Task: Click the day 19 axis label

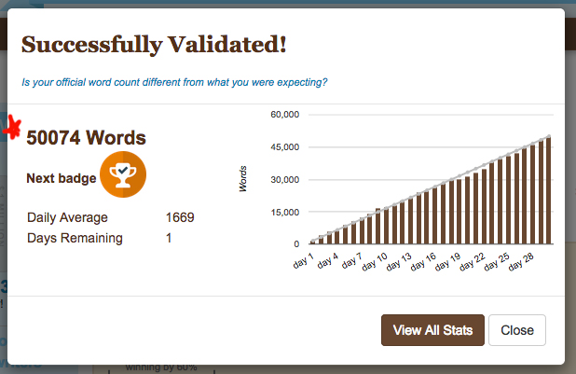Action: tap(450, 259)
